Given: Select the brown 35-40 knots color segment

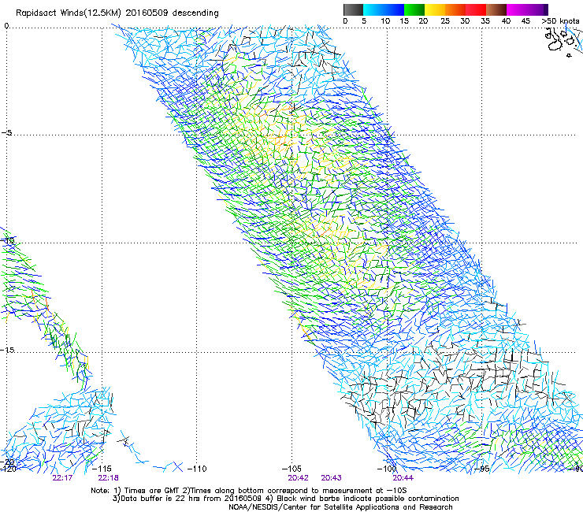Looking at the screenshot, I should click(x=496, y=9).
